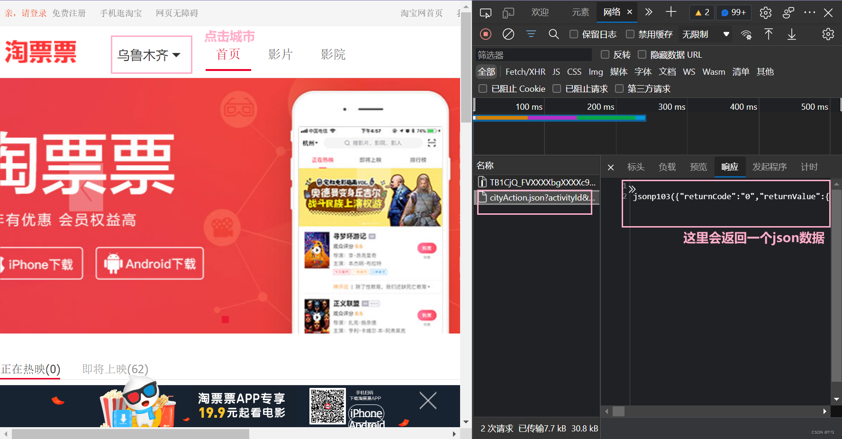Expand hidden DevTools panels with the chevron
Screen dimensions: 842x439
click(649, 13)
